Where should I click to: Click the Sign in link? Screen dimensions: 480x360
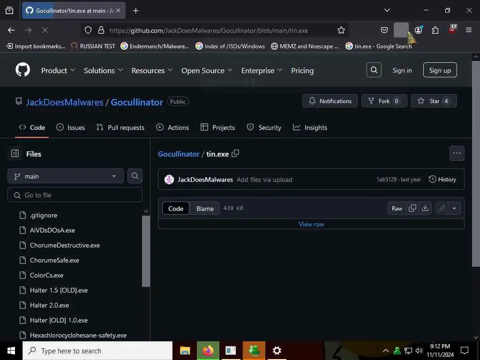tap(402, 70)
